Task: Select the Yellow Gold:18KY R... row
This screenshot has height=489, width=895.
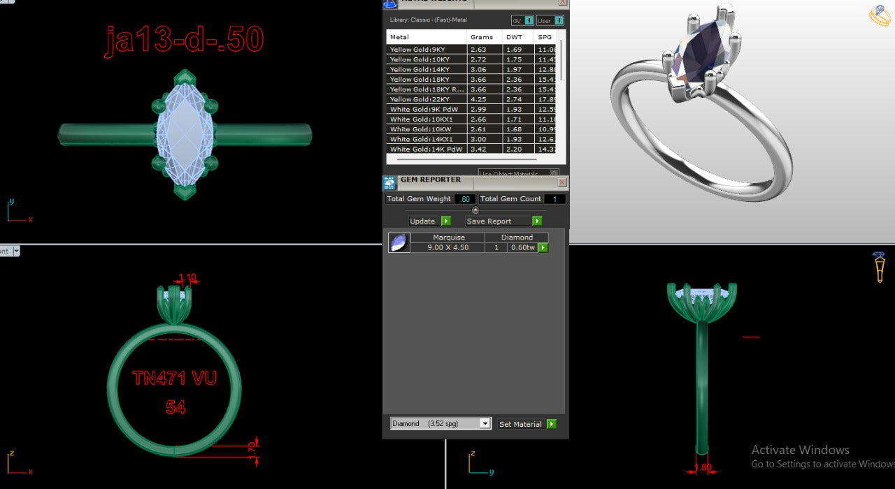Action: tap(471, 89)
